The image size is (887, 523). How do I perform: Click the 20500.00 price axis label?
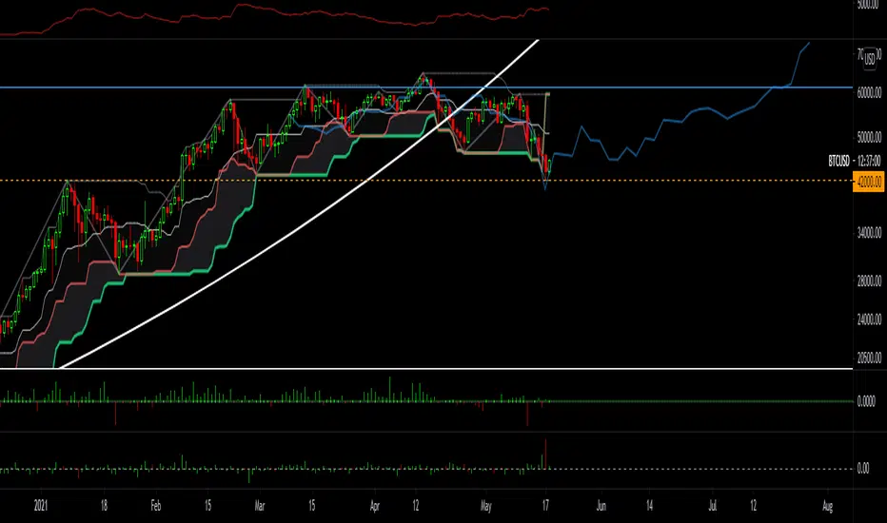coord(869,358)
